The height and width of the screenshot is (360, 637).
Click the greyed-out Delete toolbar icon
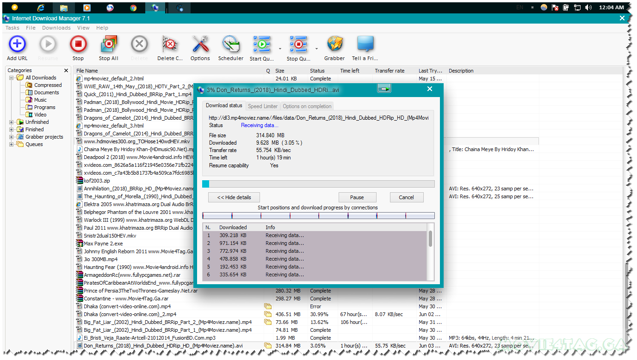[x=139, y=45]
